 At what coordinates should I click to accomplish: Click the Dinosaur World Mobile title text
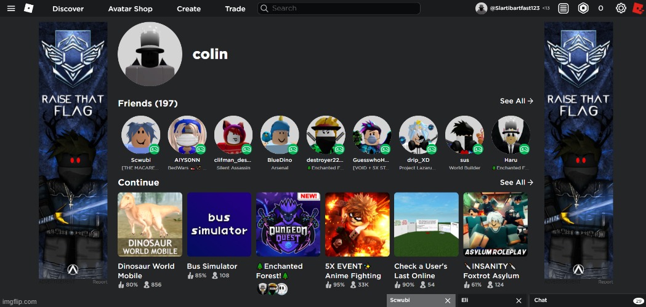point(146,271)
